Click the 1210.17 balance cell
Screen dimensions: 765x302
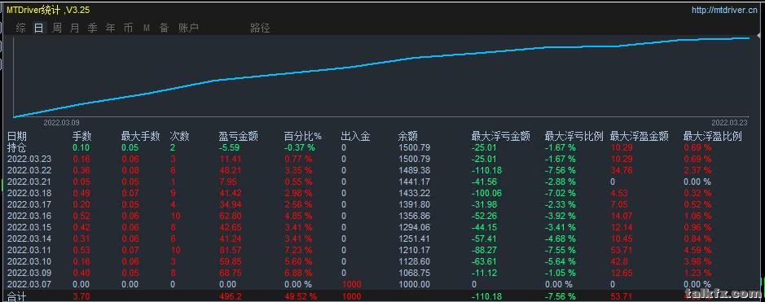[x=414, y=251]
